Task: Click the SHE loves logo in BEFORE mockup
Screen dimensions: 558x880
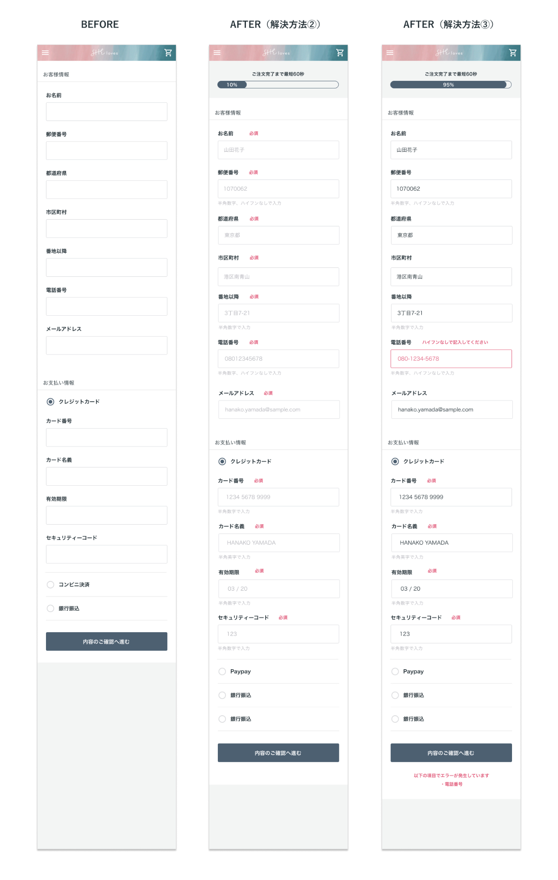Action: point(104,53)
